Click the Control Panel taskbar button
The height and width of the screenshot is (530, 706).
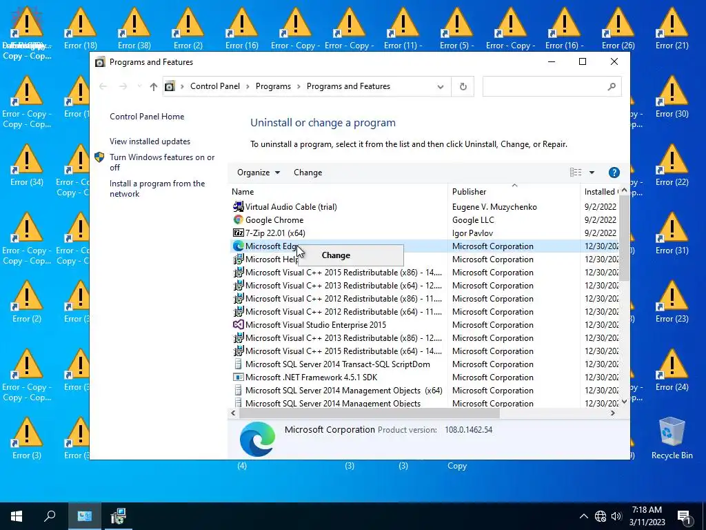pos(84,516)
